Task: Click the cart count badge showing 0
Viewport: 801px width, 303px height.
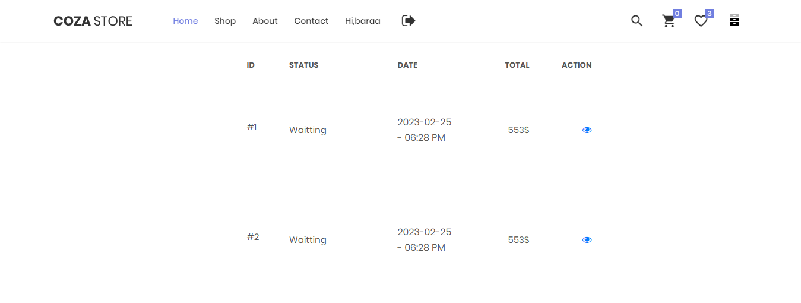Action: (x=677, y=13)
